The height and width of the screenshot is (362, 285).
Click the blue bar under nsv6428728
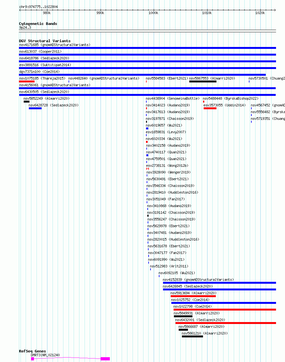coord(35,108)
